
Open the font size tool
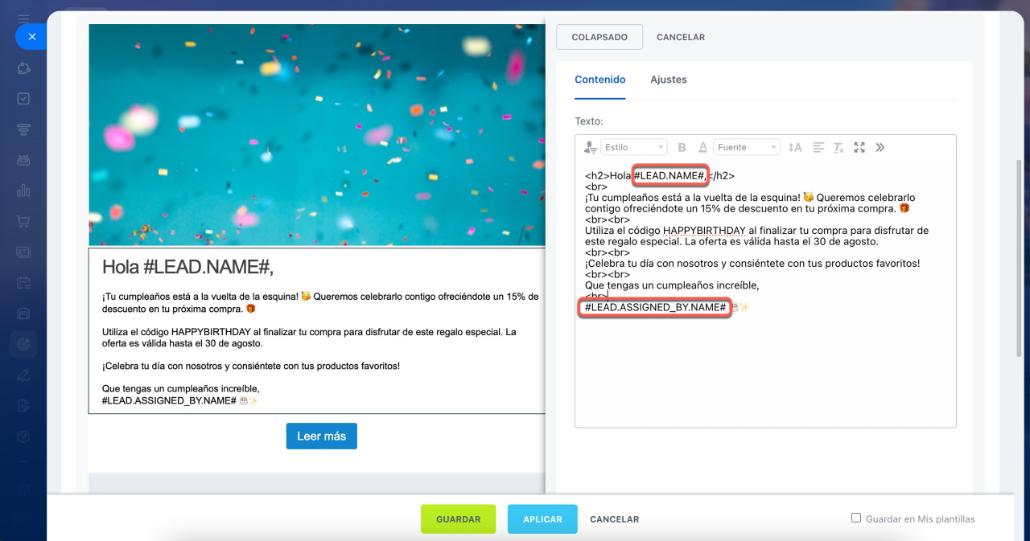795,147
